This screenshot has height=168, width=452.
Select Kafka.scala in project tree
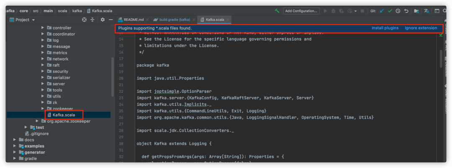pyautogui.click(x=64, y=115)
